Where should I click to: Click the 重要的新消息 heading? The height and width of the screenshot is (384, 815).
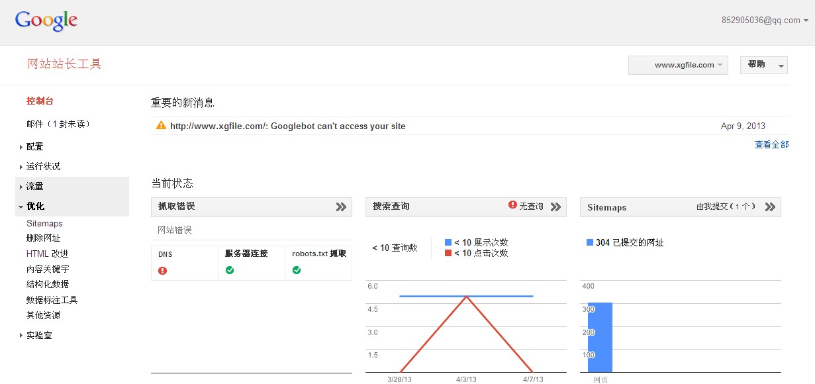[x=183, y=103]
